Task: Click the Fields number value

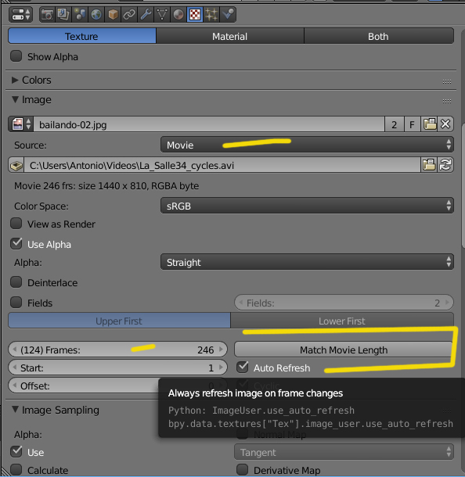Action: pos(344,303)
